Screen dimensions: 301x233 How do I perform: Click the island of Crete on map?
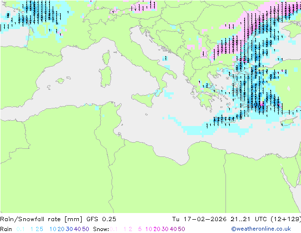[225, 119]
